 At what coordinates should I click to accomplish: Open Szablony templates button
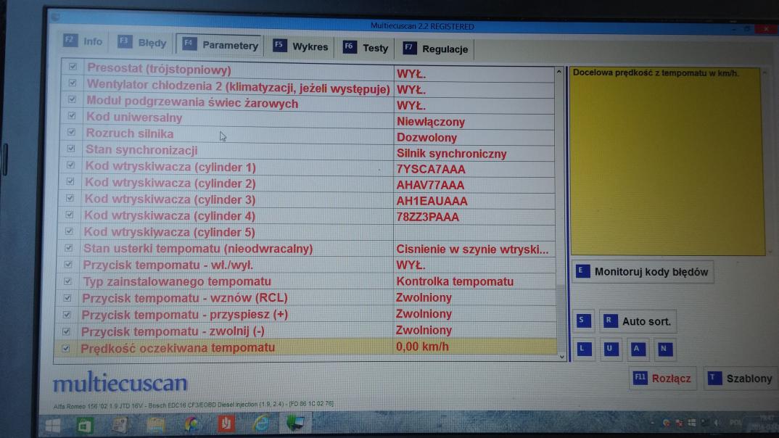pos(741,379)
